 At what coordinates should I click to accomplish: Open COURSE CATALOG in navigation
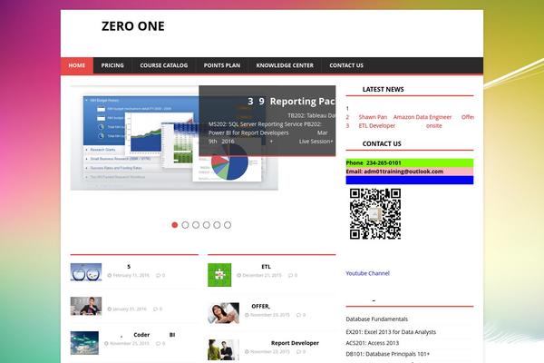click(164, 65)
